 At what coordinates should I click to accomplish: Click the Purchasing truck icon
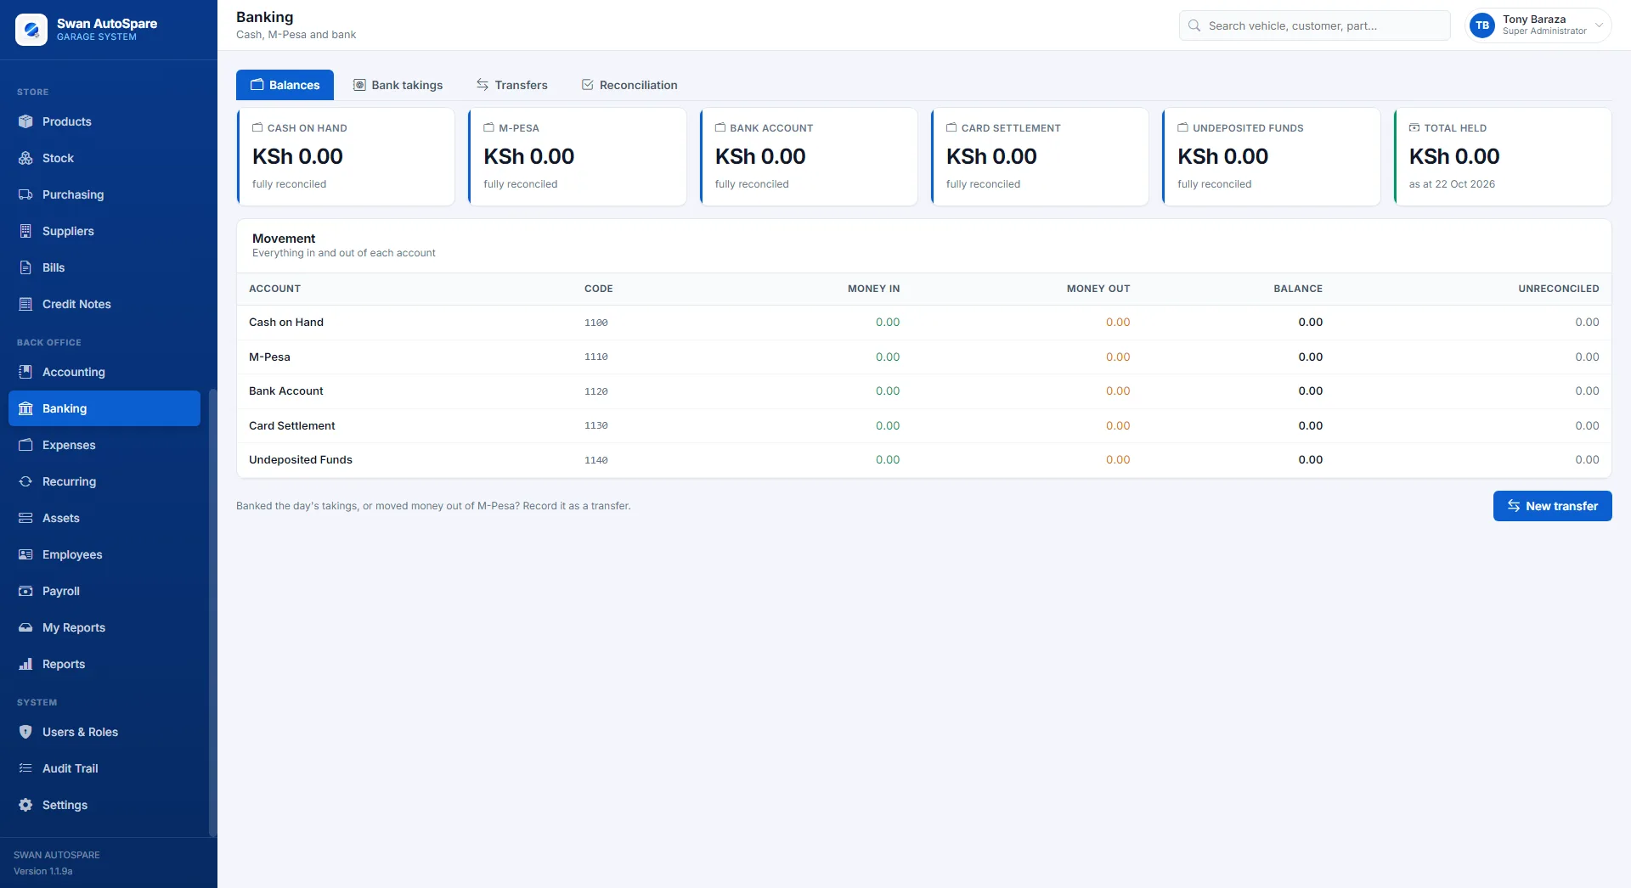[x=25, y=194]
